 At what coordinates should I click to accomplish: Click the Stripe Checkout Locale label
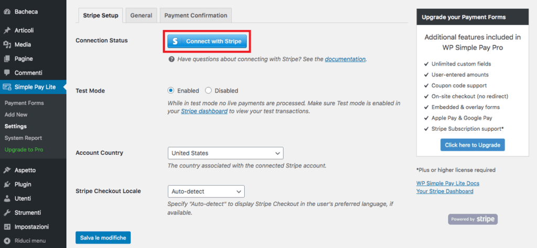108,191
